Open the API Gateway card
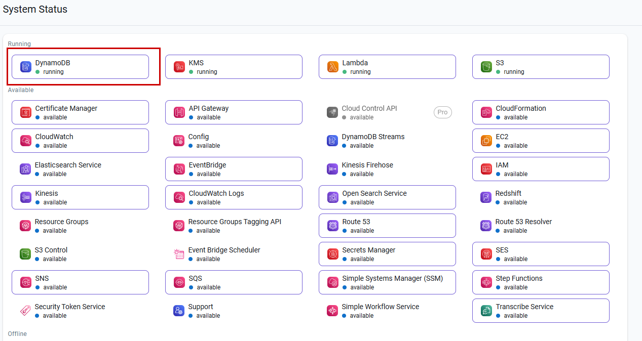 coord(234,112)
